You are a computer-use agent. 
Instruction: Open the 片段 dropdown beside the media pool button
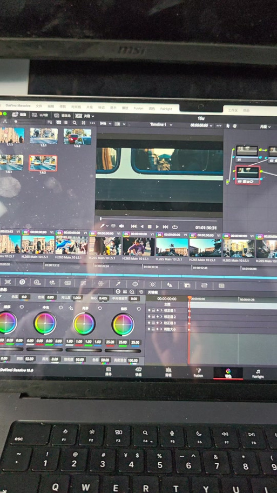[x=84, y=116]
